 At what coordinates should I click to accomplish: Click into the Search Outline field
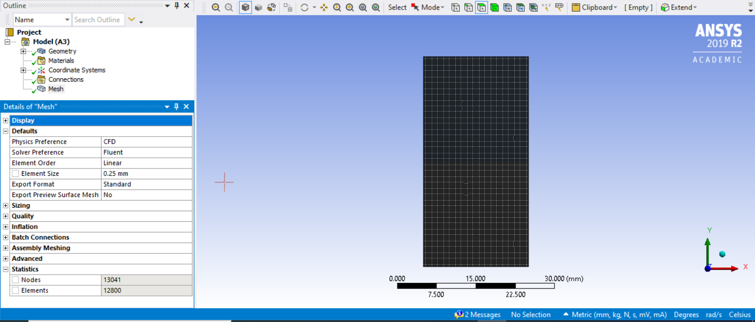tap(98, 20)
